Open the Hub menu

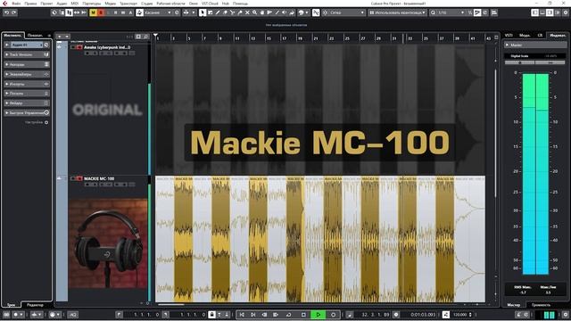click(x=226, y=4)
